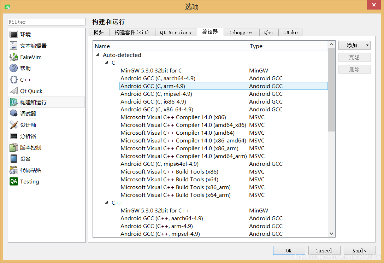Click the Cancel button
384x263 pixels.
coord(324,251)
